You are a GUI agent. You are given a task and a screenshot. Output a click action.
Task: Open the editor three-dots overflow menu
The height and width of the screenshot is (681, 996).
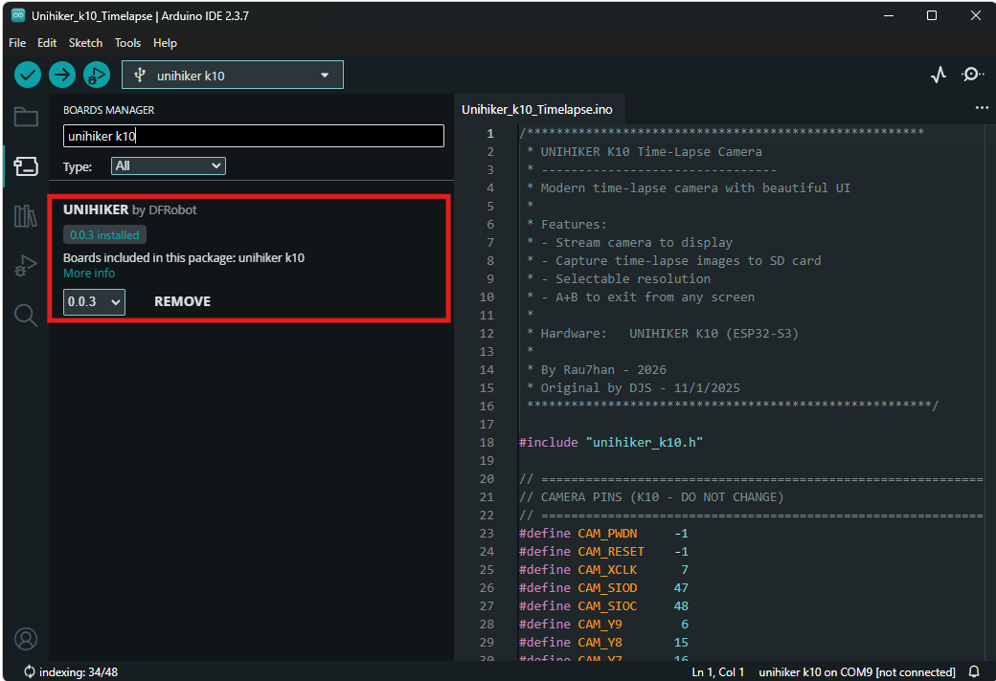click(982, 108)
